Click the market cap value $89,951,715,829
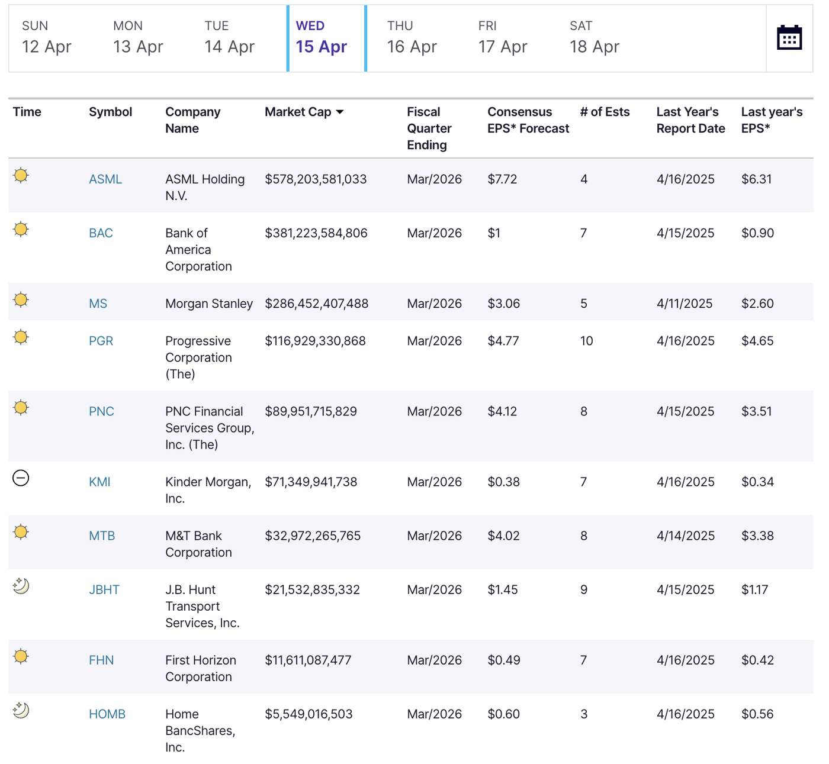Viewport: 829px width, 764px height. [x=311, y=411]
